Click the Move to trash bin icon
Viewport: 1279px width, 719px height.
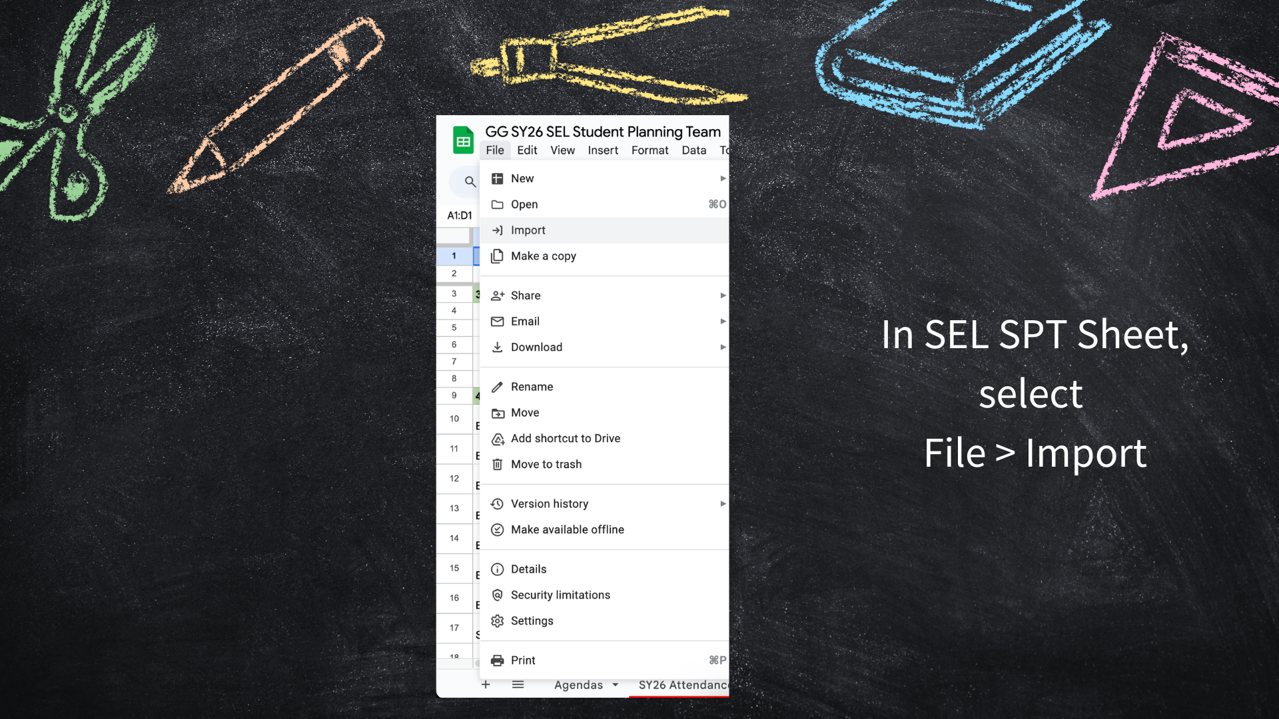click(497, 465)
